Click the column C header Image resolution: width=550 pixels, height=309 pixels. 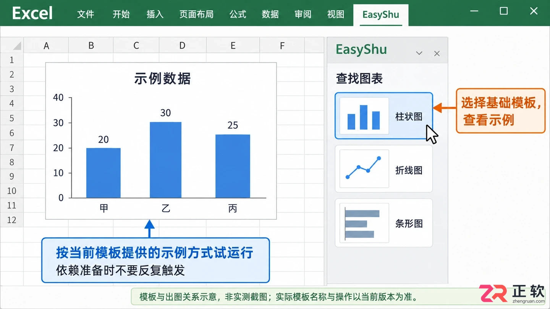[x=136, y=46]
